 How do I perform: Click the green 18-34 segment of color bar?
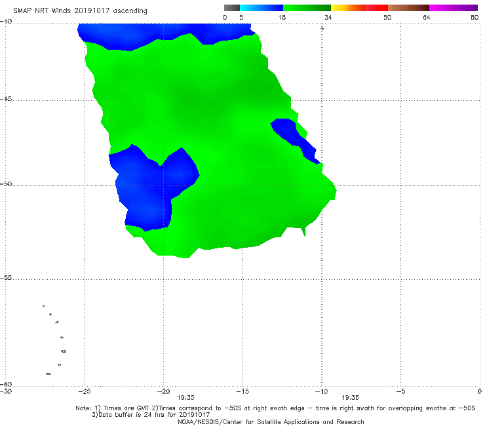(x=307, y=8)
